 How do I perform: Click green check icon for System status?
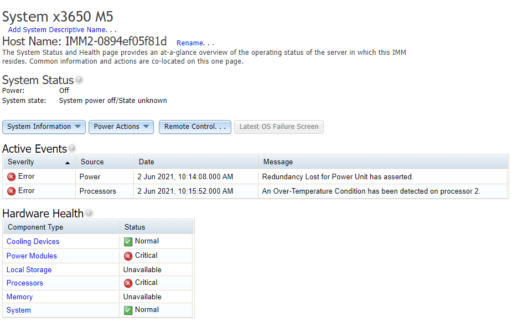tap(128, 310)
